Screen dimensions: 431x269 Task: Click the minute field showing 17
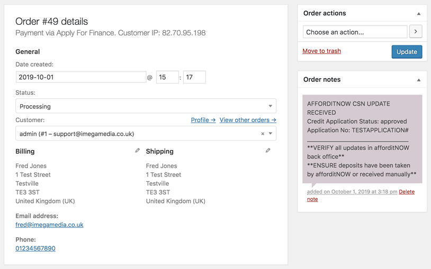click(194, 77)
